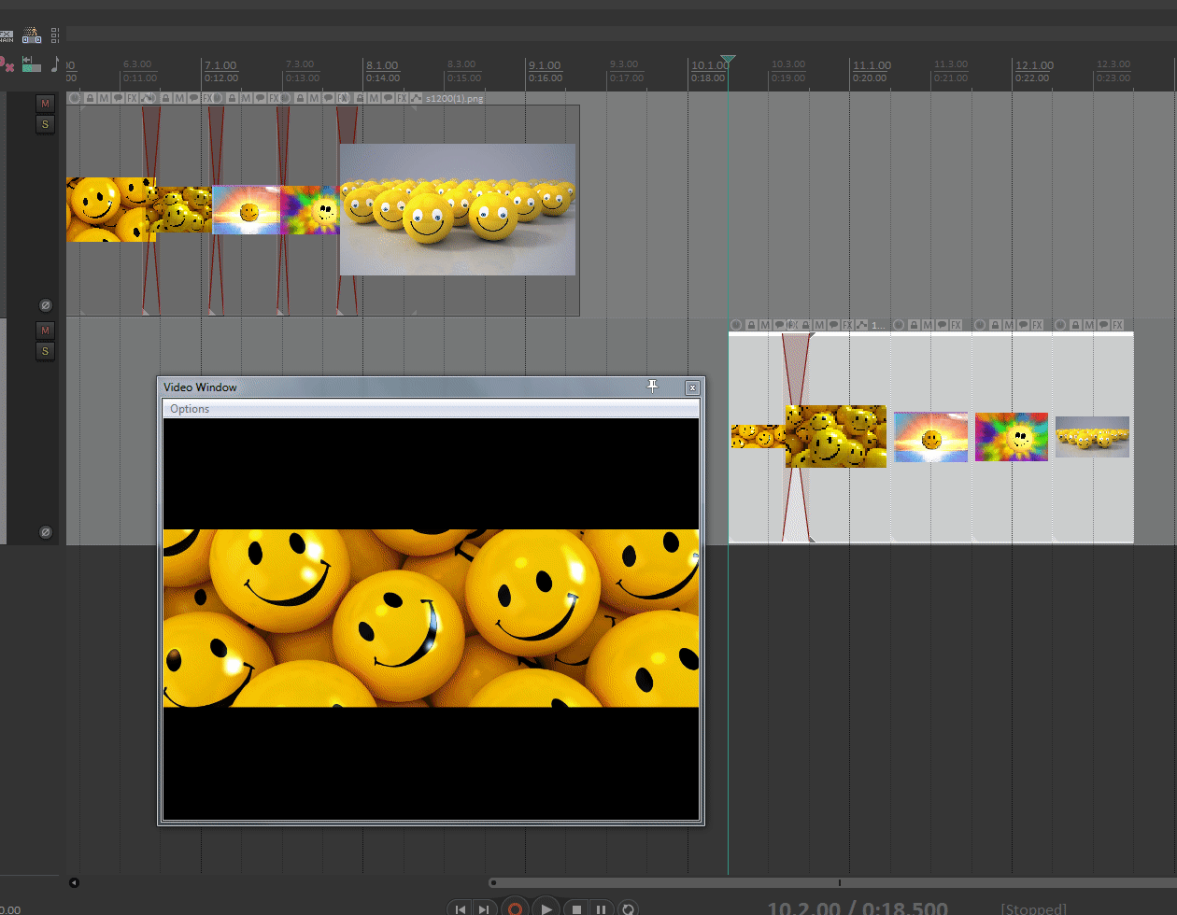Open FX of the rainbow smiley item on track two

click(1037, 325)
